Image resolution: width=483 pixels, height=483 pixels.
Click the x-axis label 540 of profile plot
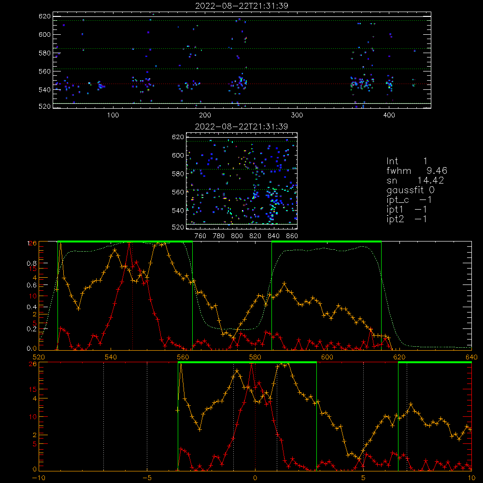111,357
